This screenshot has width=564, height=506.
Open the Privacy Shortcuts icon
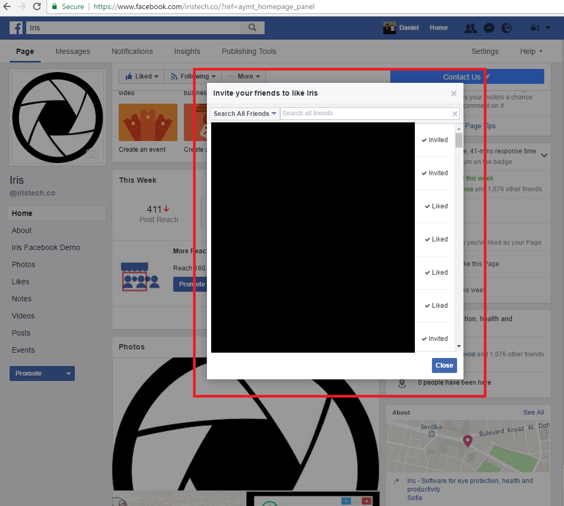[x=535, y=28]
